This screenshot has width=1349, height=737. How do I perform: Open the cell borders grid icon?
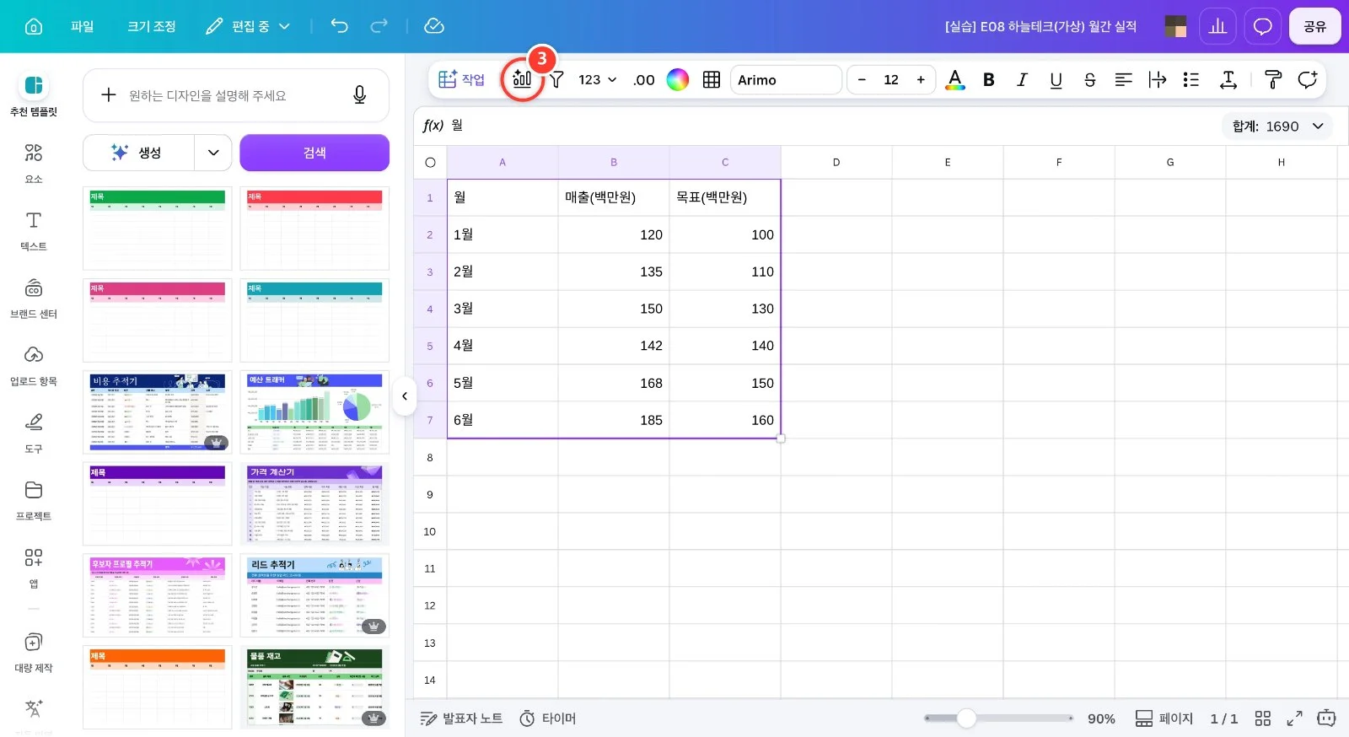[x=712, y=79]
